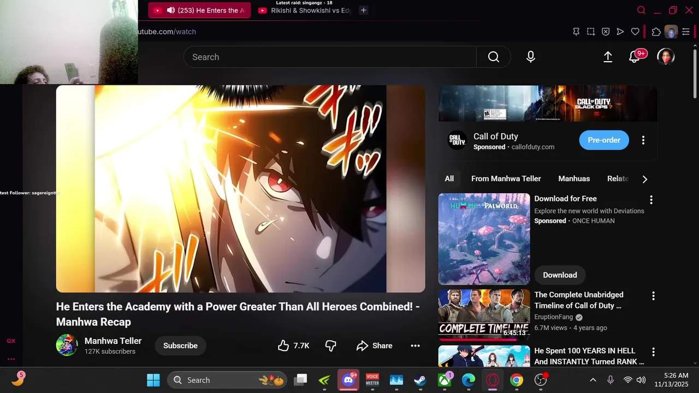Open Opera sidebar three dots menu
The height and width of the screenshot is (393, 699).
click(x=11, y=359)
